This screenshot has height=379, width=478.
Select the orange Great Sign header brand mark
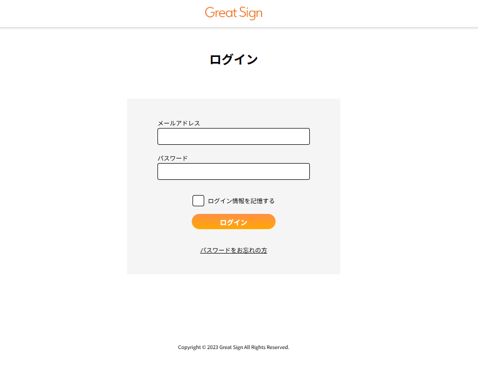point(233,12)
